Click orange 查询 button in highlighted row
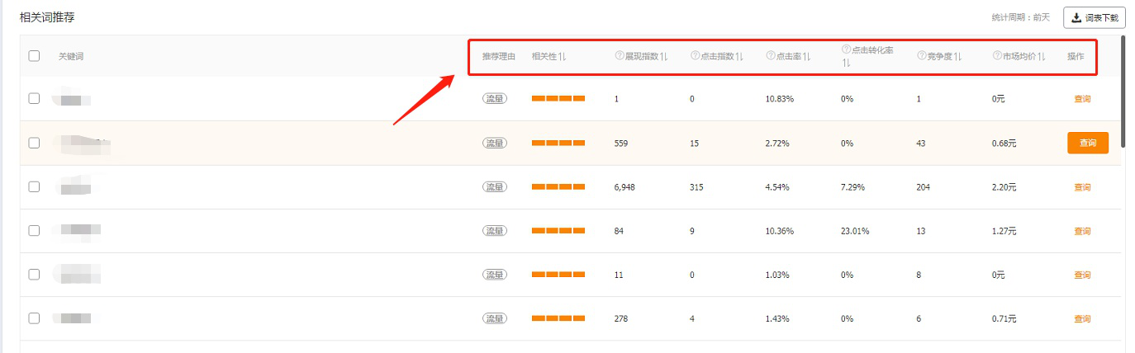The image size is (1135, 353). point(1087,143)
